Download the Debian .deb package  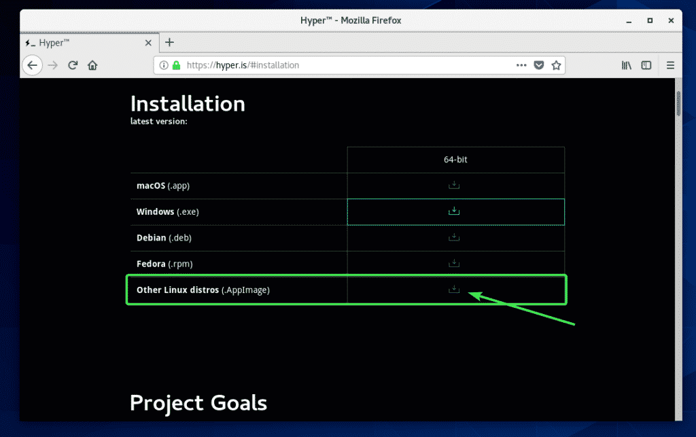(x=455, y=237)
